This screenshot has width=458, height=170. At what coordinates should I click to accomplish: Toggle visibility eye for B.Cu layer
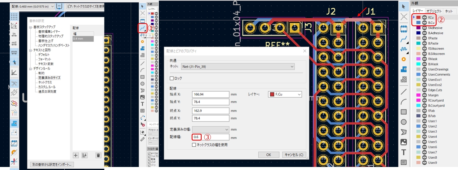[x=424, y=23]
